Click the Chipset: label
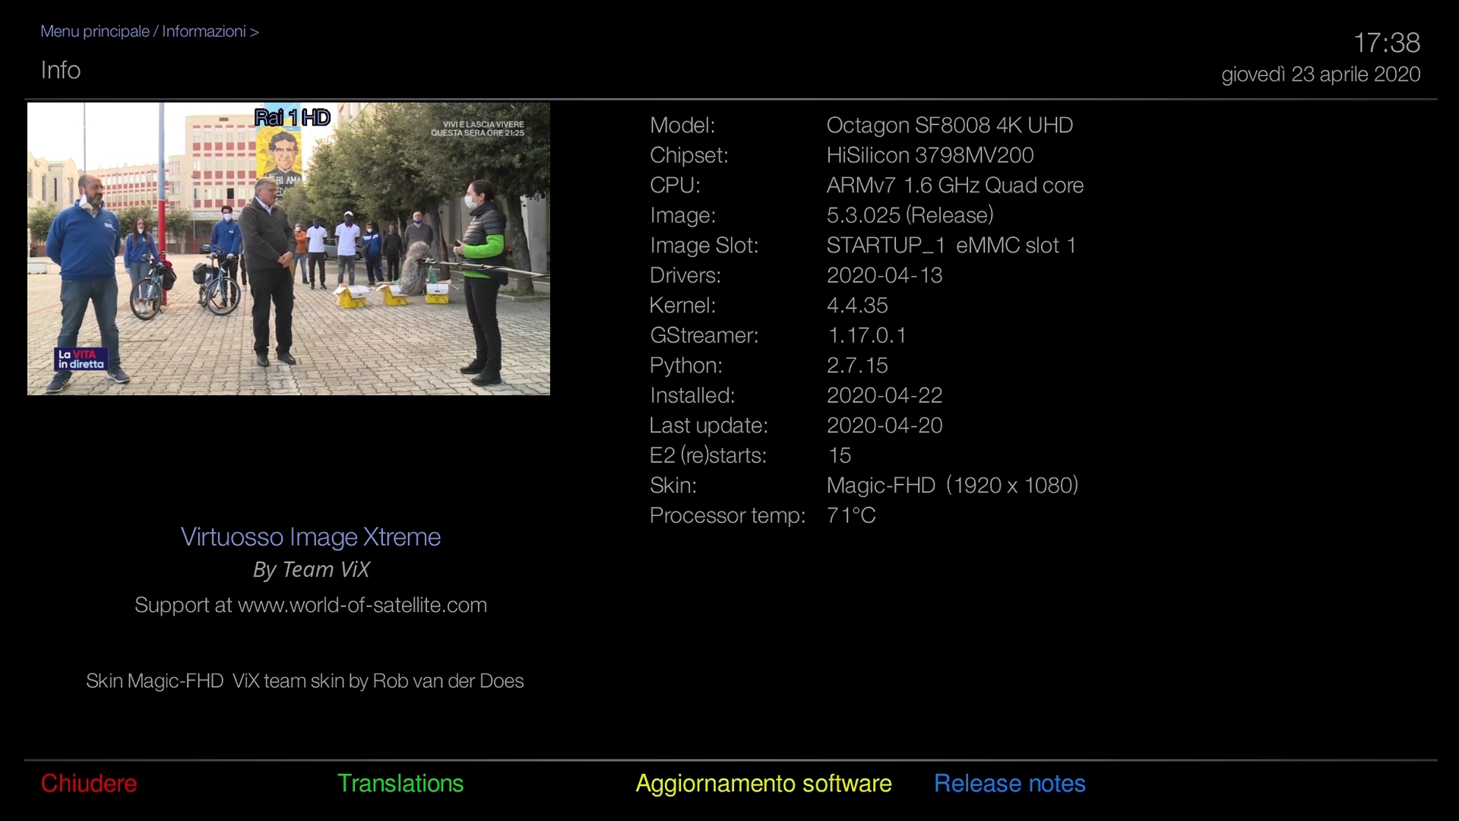The width and height of the screenshot is (1459, 821). click(689, 155)
